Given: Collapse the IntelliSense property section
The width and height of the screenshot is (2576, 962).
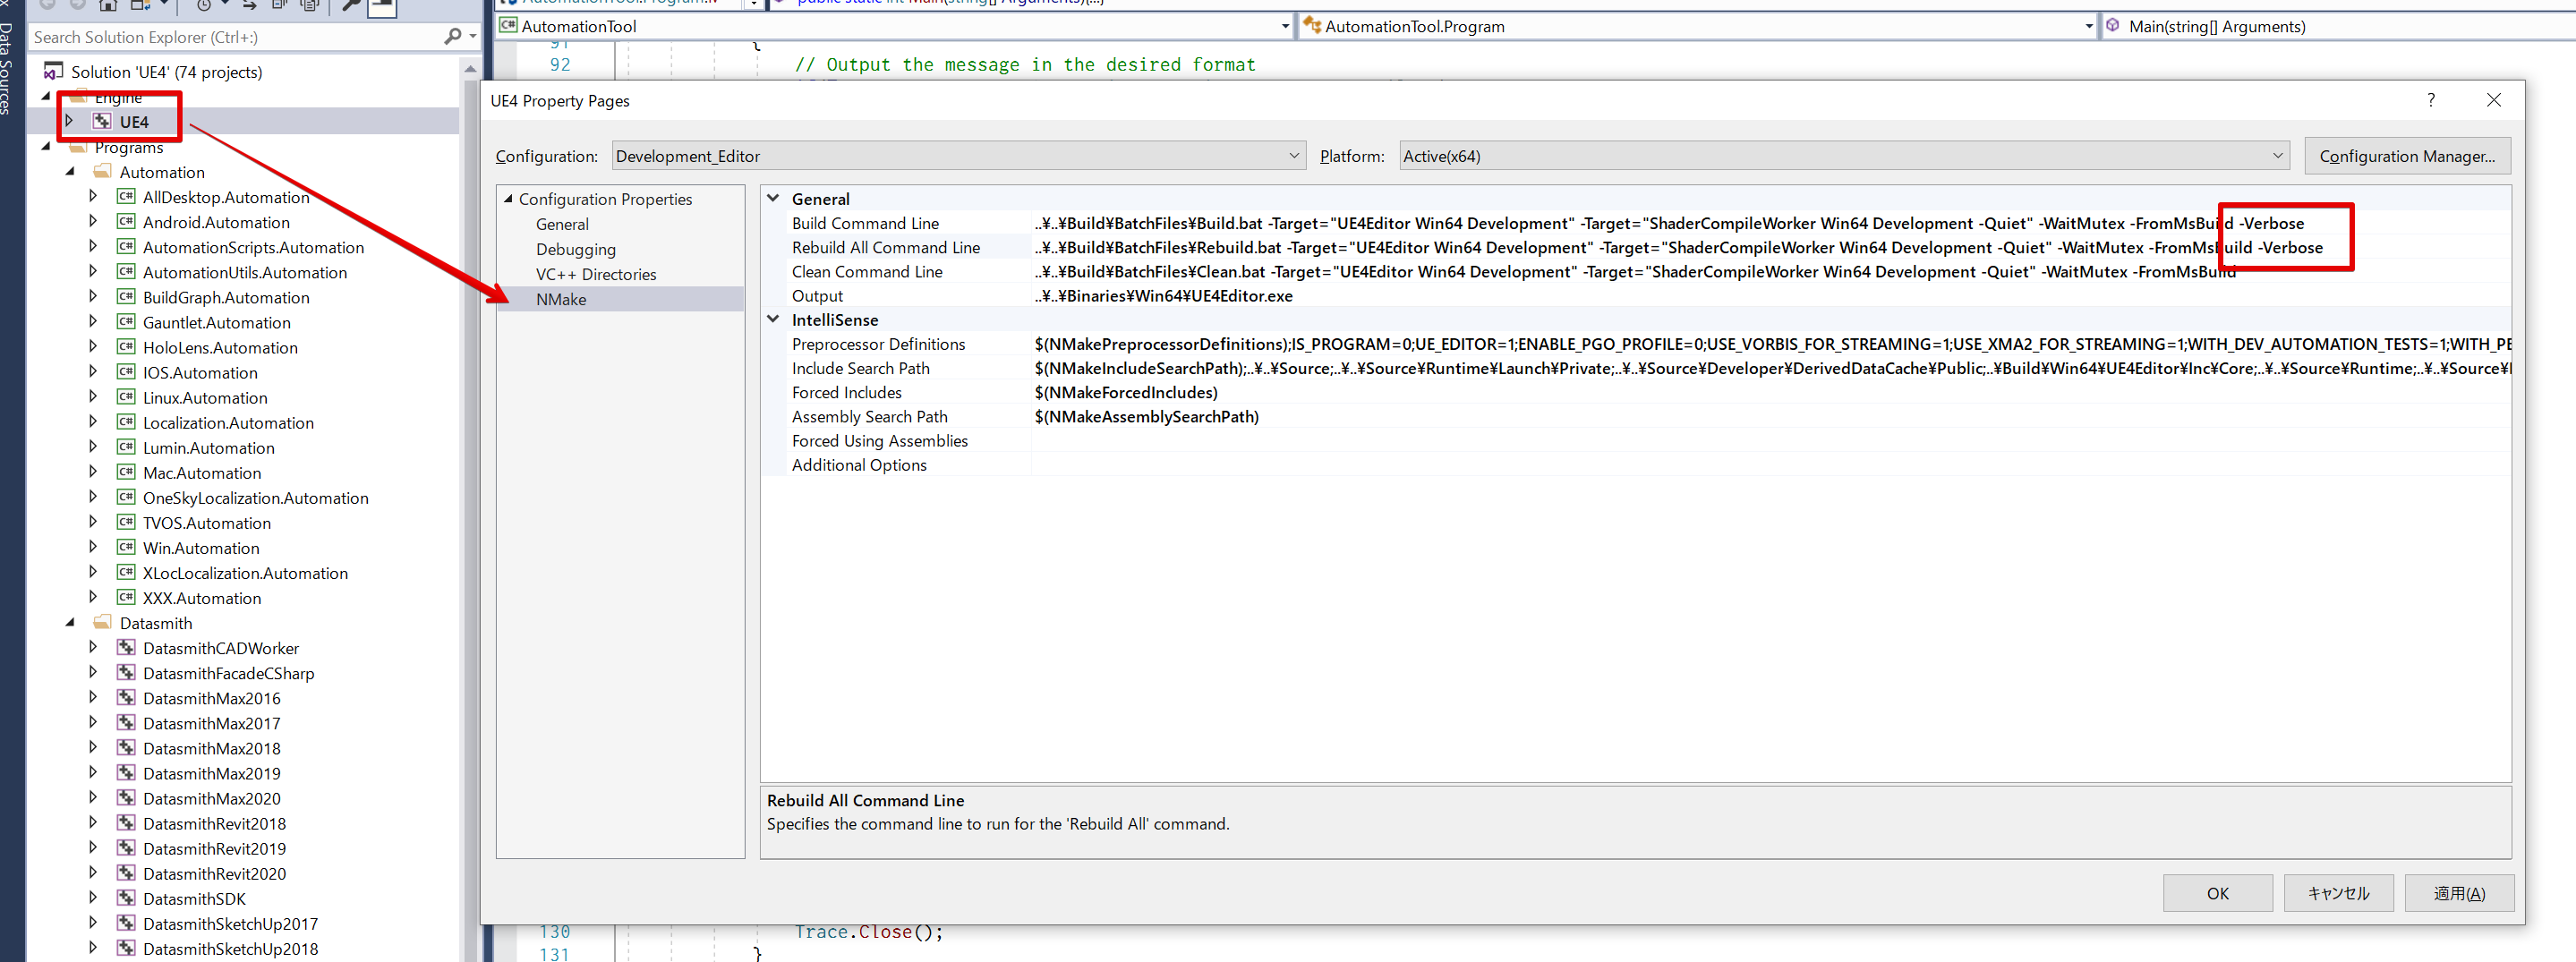Looking at the screenshot, I should pos(773,319).
